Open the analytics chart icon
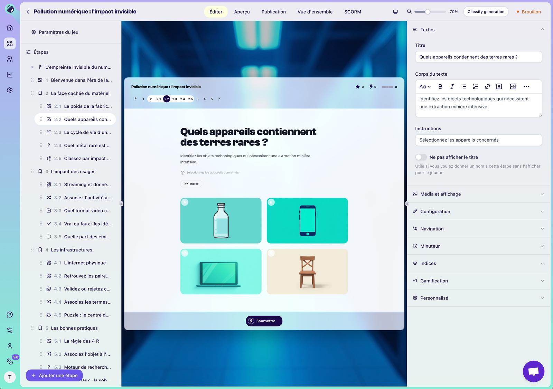The image size is (553, 389). (x=10, y=75)
